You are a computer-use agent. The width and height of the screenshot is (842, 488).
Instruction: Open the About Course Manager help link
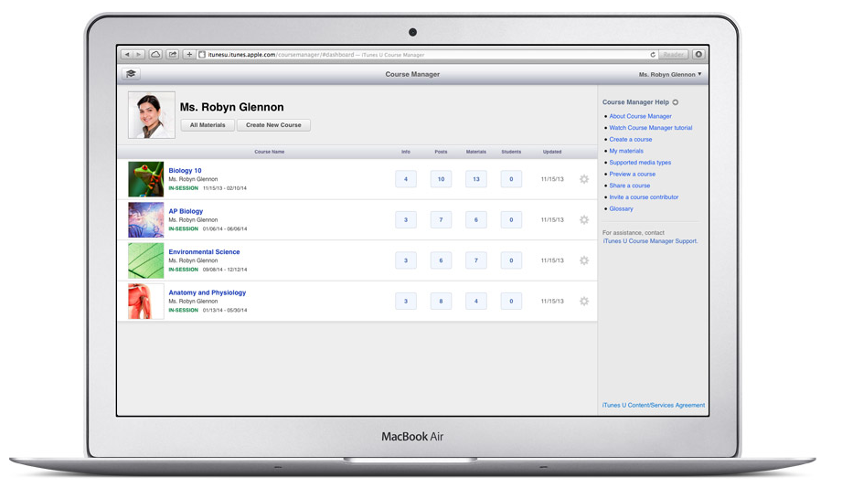click(x=640, y=116)
